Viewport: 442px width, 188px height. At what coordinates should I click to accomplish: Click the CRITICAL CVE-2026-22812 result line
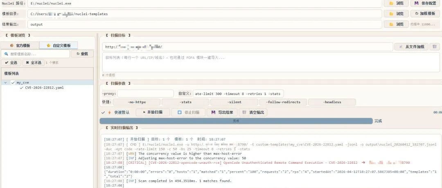coord(257,163)
